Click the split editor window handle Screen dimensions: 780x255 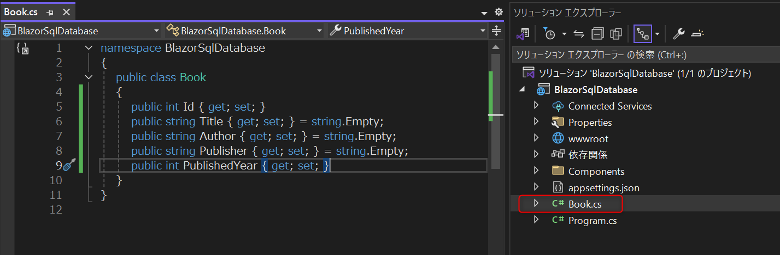click(x=496, y=31)
